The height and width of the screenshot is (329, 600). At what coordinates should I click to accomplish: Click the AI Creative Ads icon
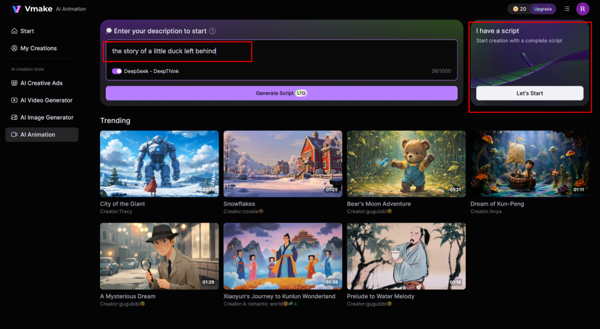pyautogui.click(x=15, y=83)
